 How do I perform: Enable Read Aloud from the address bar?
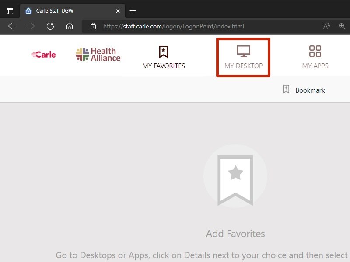(x=326, y=26)
